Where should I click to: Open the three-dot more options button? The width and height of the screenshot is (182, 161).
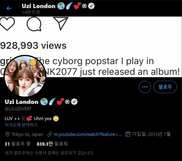(145, 87)
